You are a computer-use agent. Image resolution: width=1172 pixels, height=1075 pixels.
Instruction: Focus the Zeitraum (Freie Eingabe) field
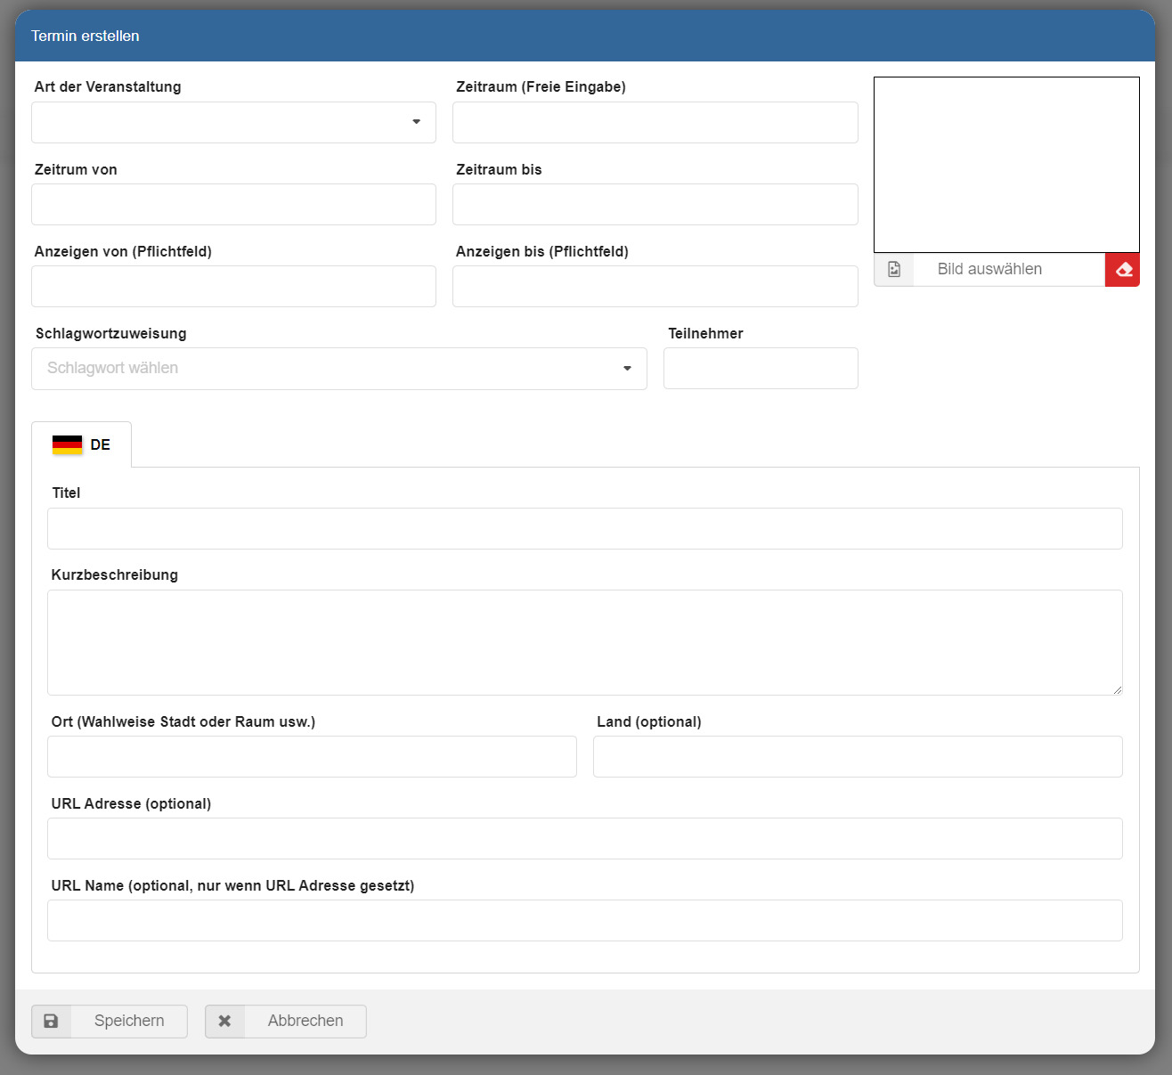click(655, 123)
